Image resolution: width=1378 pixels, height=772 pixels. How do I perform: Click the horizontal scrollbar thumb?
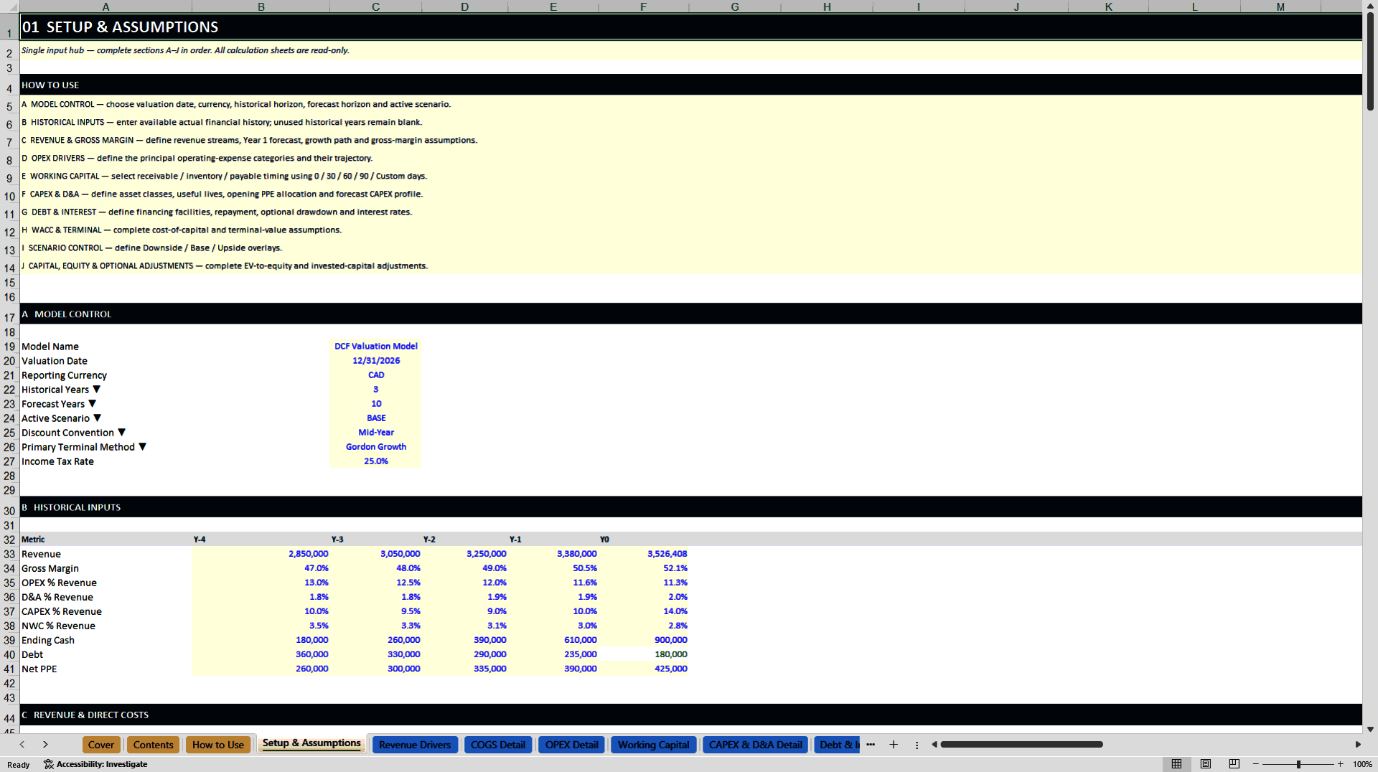click(x=1021, y=745)
